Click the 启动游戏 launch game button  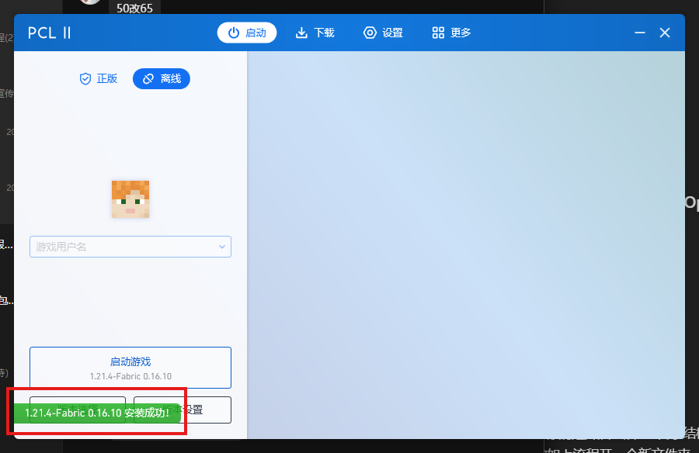tap(130, 367)
